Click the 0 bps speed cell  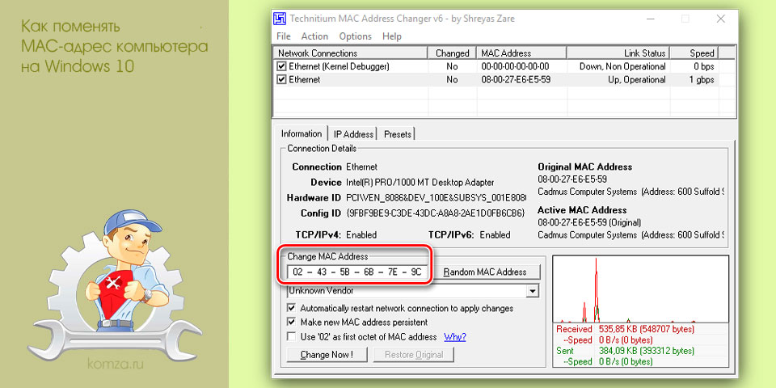(x=704, y=66)
